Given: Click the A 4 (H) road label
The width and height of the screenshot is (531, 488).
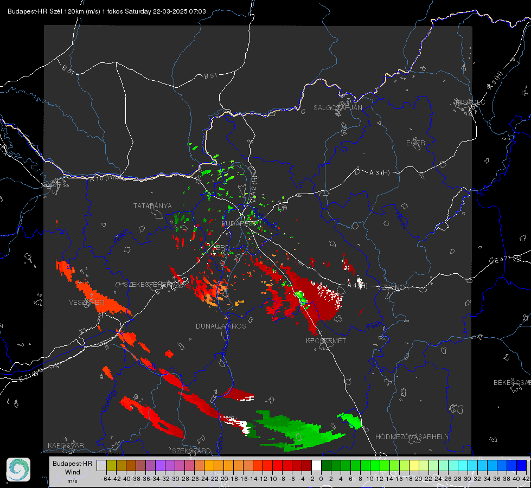Looking at the screenshot, I should [357, 286].
